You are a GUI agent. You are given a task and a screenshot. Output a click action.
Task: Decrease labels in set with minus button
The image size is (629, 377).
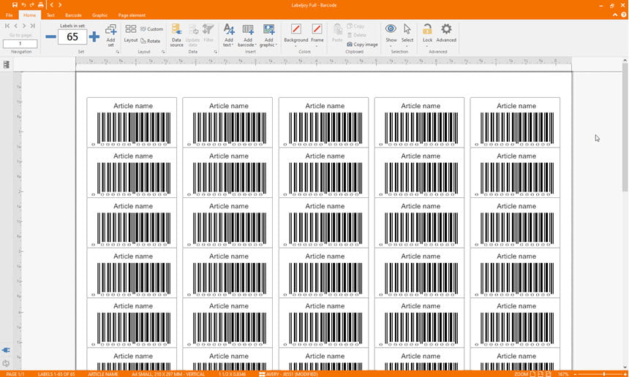tap(50, 37)
